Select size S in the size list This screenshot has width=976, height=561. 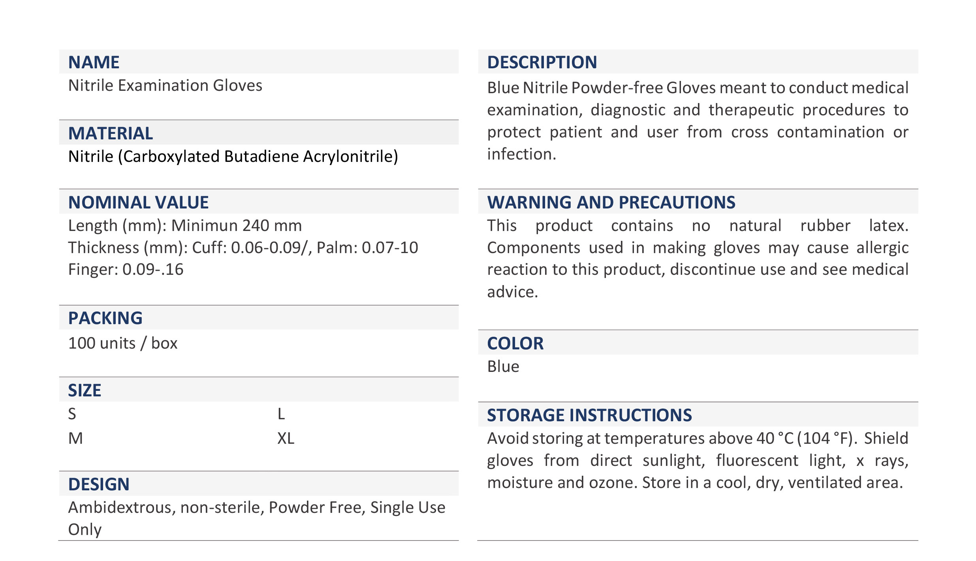click(72, 414)
